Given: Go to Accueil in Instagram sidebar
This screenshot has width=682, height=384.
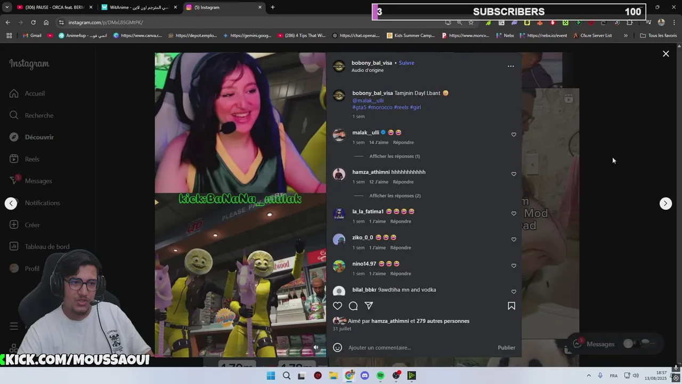Looking at the screenshot, I should tap(28, 93).
